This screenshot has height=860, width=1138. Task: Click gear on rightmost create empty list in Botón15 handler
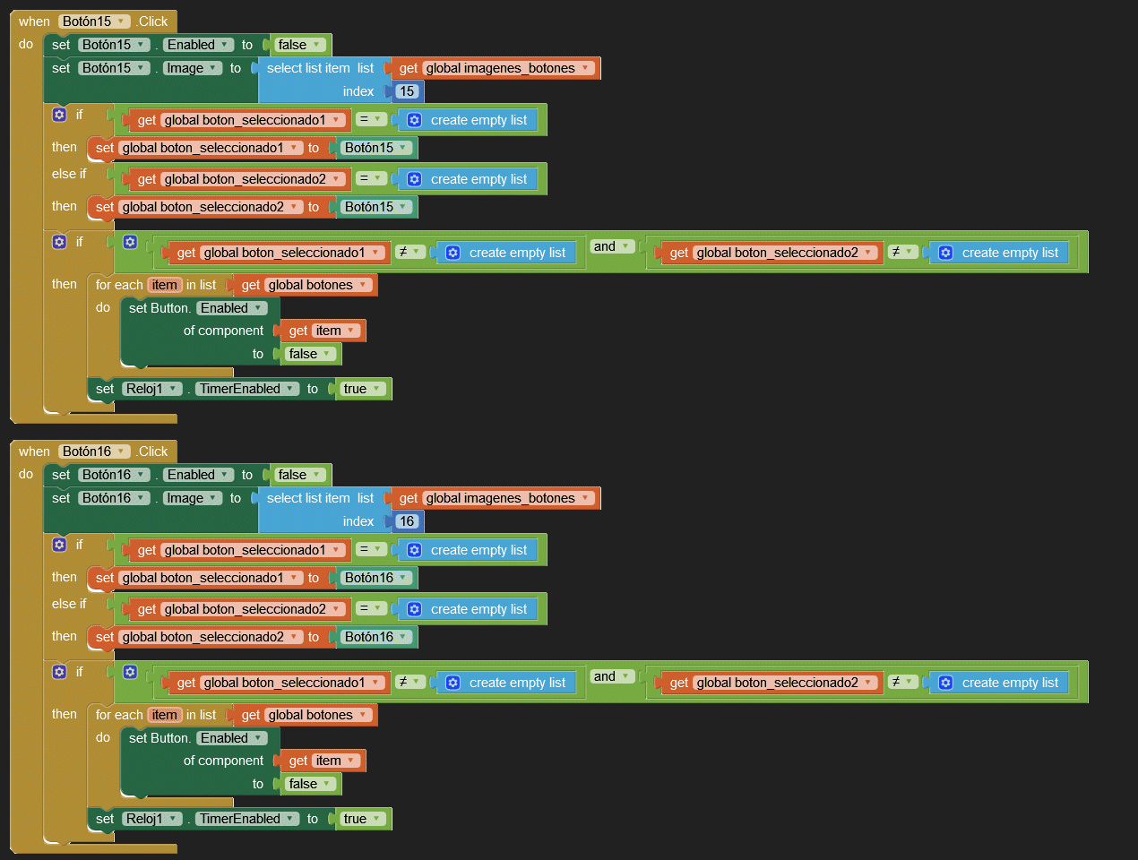point(945,253)
